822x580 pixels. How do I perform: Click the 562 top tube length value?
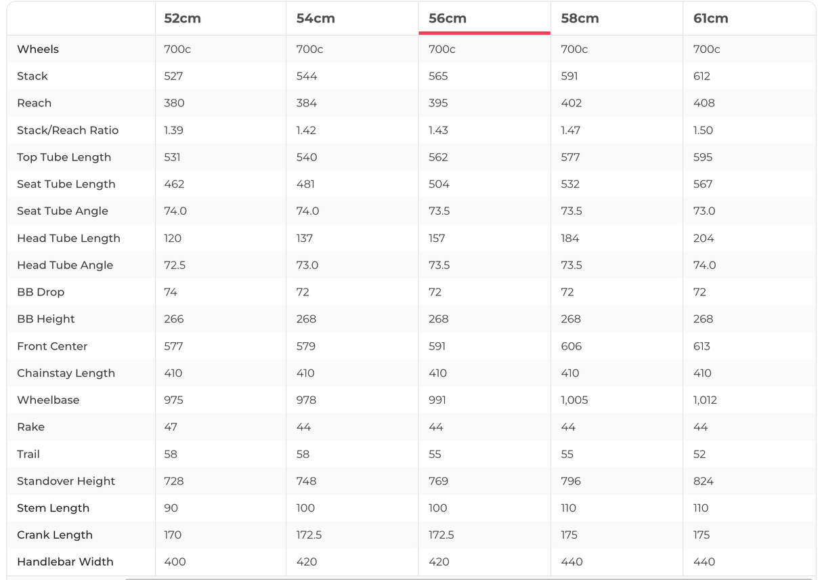point(438,157)
